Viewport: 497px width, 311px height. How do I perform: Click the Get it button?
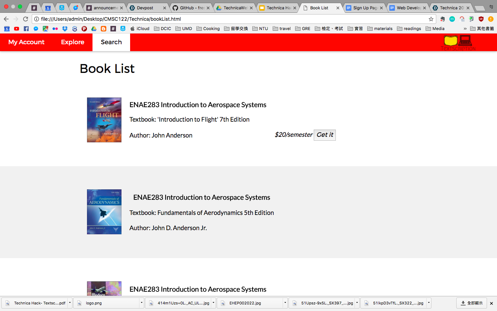click(325, 135)
